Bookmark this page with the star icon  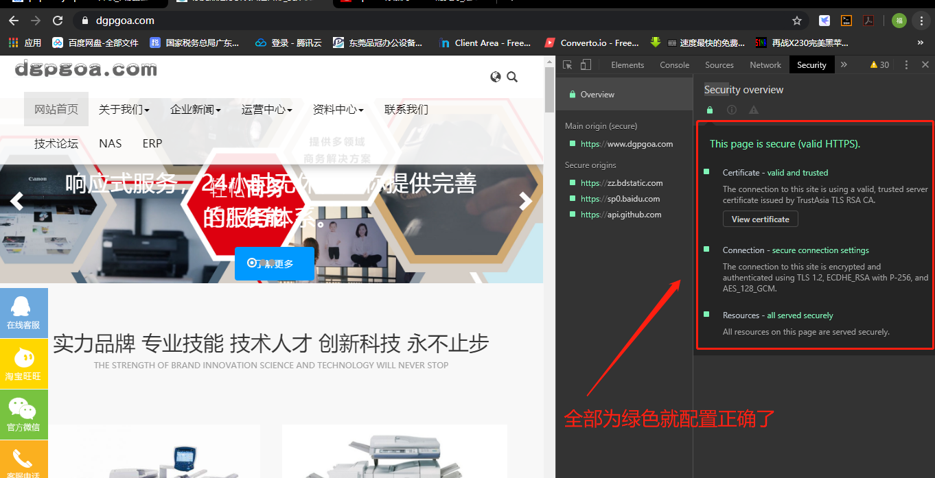[x=797, y=21]
